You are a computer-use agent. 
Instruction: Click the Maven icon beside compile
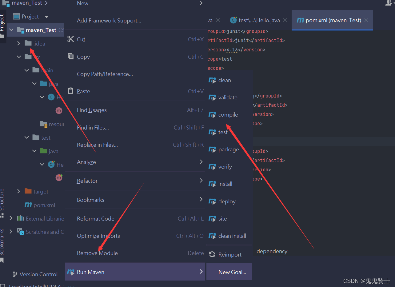pyautogui.click(x=212, y=115)
